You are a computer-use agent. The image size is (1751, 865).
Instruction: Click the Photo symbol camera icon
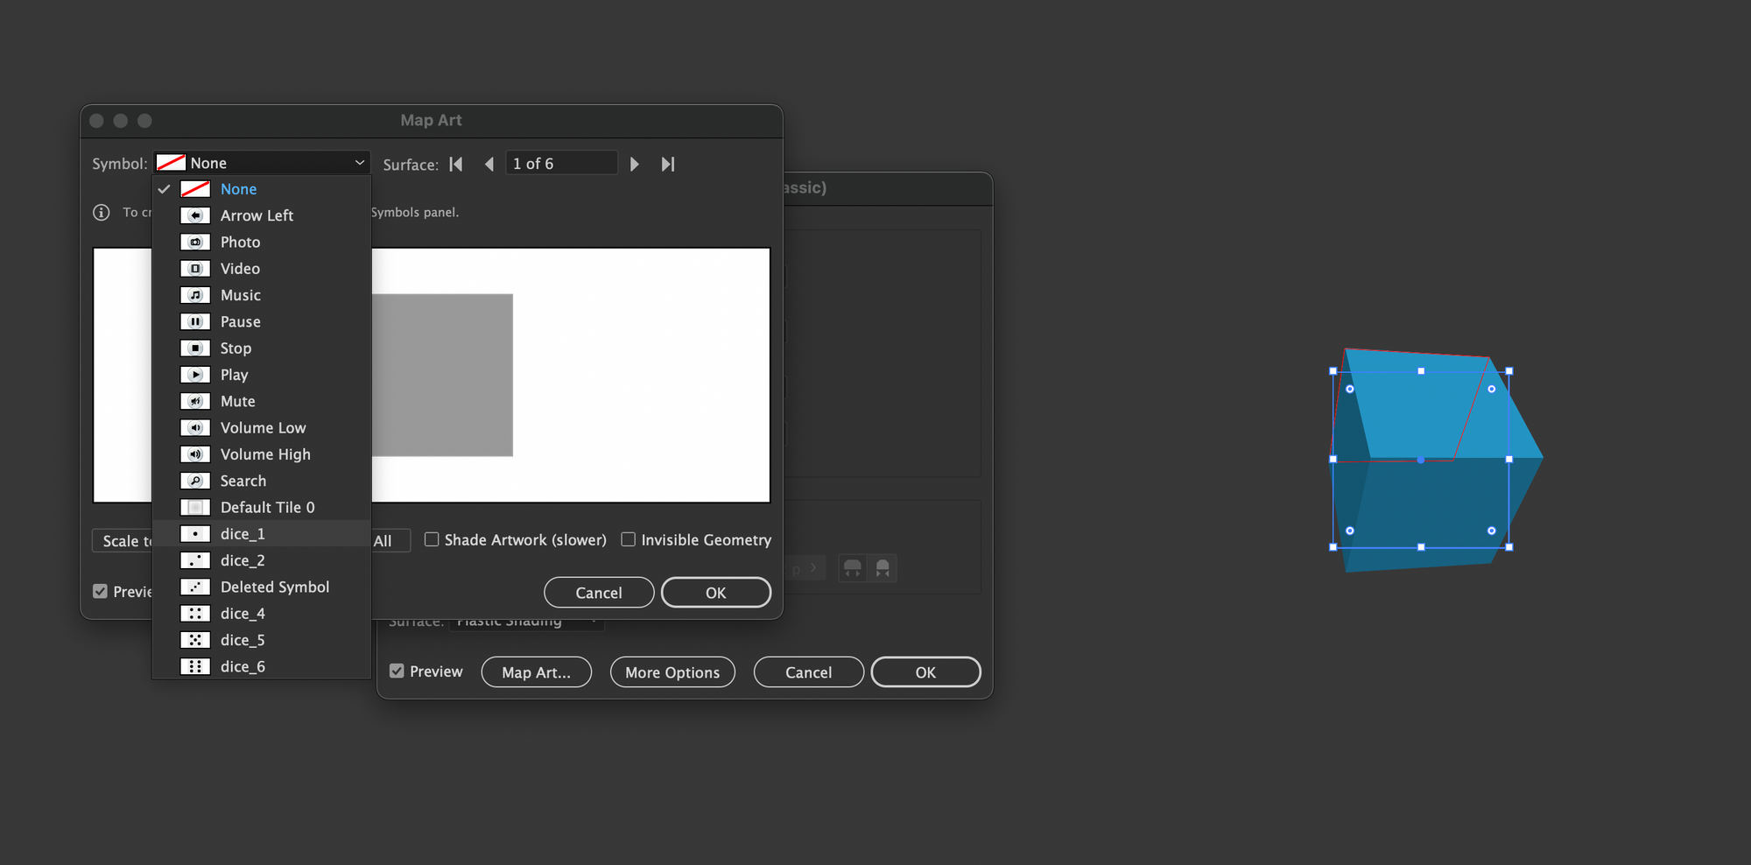pos(195,242)
